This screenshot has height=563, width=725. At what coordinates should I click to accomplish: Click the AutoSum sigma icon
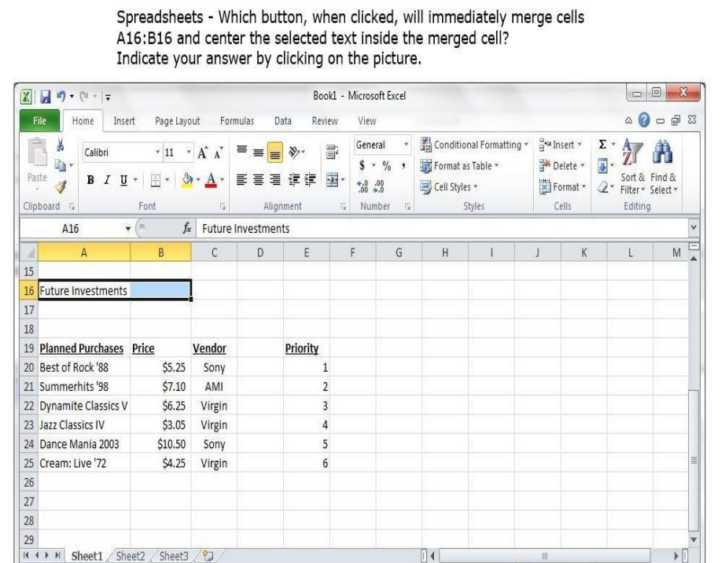click(x=602, y=145)
